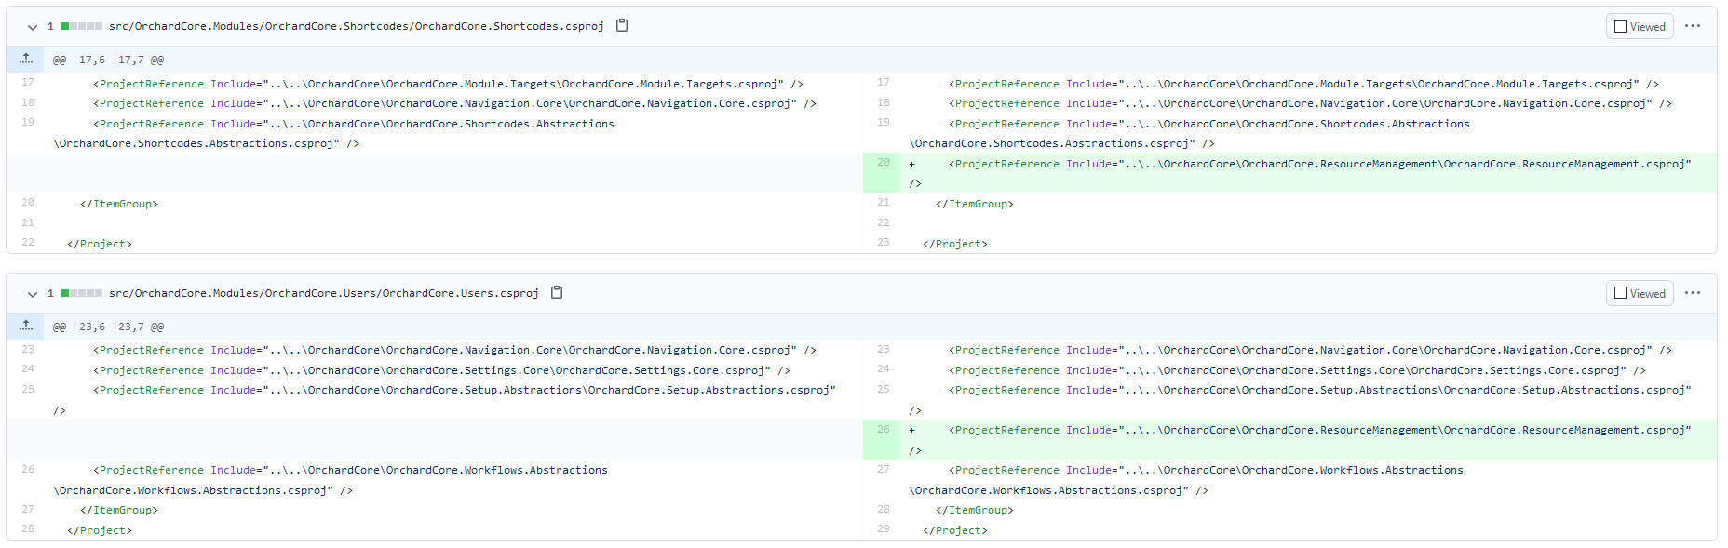1728x548 pixels.
Task: Open the OrchardCore.Users.csproj file link
Action: 323,293
